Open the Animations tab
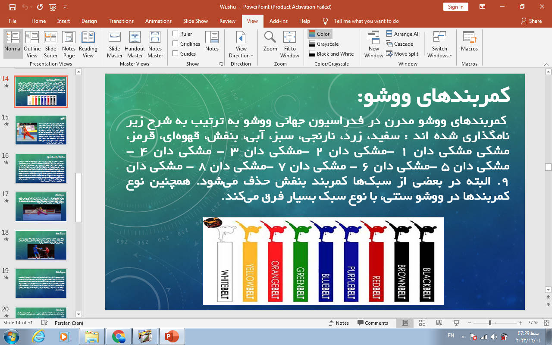Screen dimensions: 552x345 pyautogui.click(x=158, y=21)
